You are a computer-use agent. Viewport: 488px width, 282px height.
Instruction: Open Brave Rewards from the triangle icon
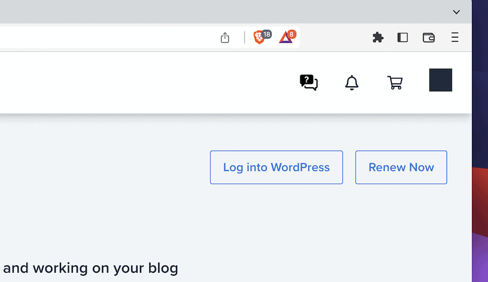pos(285,38)
